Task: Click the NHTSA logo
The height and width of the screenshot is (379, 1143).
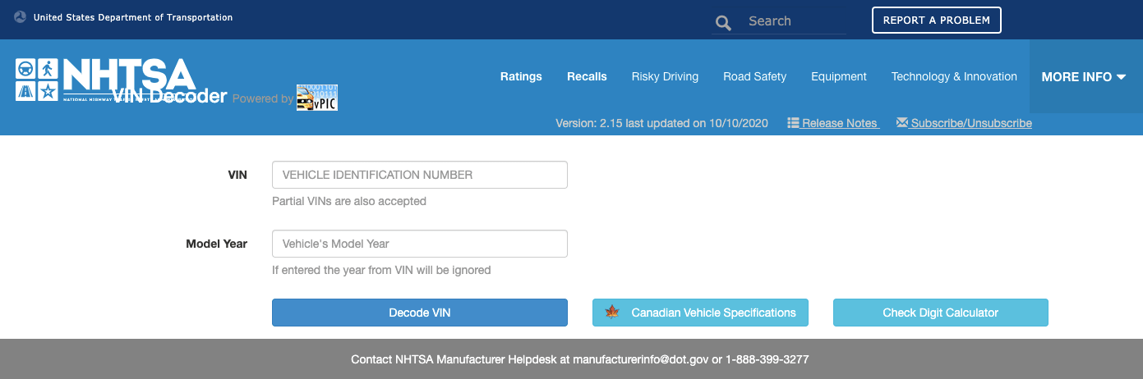Action: click(105, 80)
